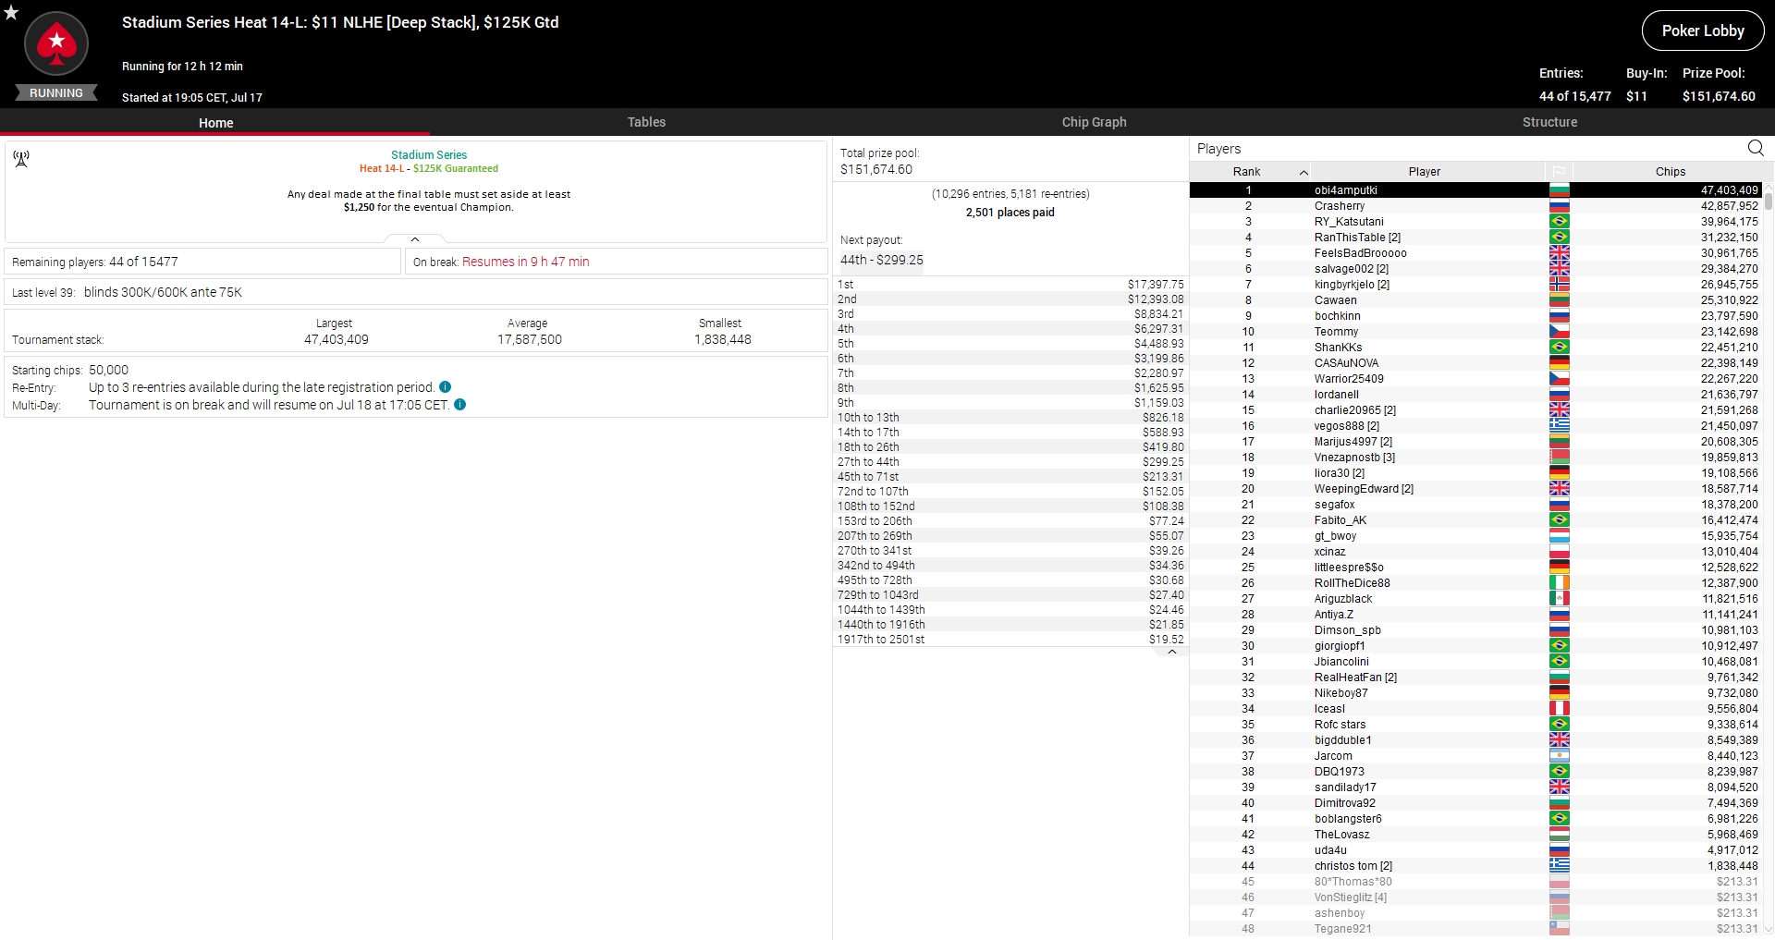The width and height of the screenshot is (1775, 940).
Task: Open the Tables tab
Action: (x=646, y=122)
